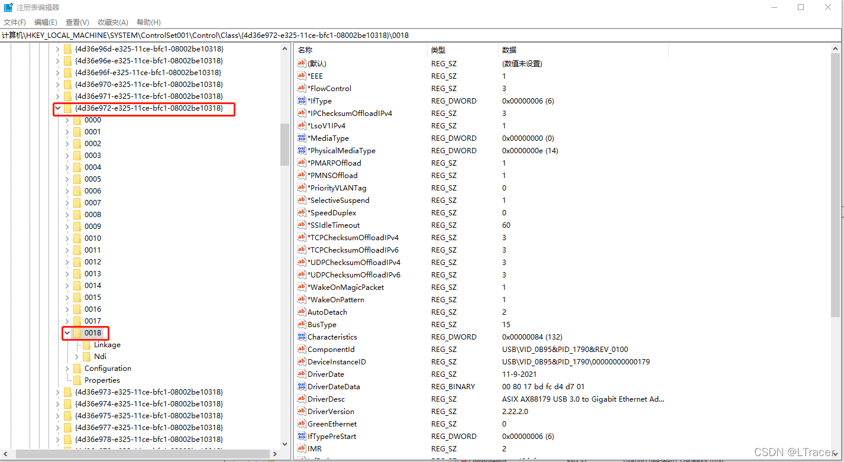
Task: Open the 编辑(E) menu
Action: click(x=46, y=22)
